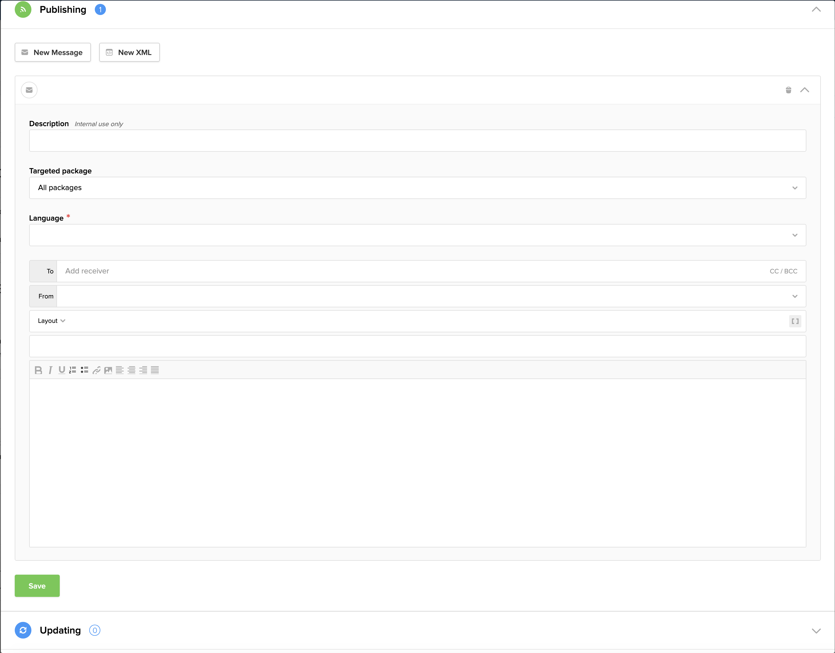Justify the text alignment

(155, 370)
